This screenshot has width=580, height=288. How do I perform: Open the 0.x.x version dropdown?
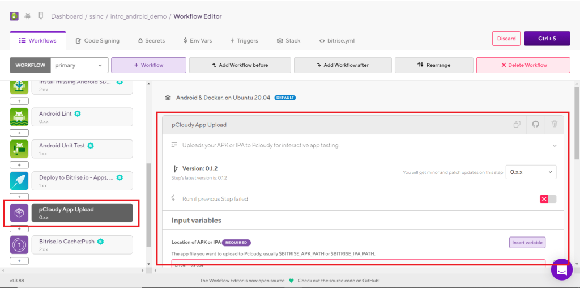[531, 172]
